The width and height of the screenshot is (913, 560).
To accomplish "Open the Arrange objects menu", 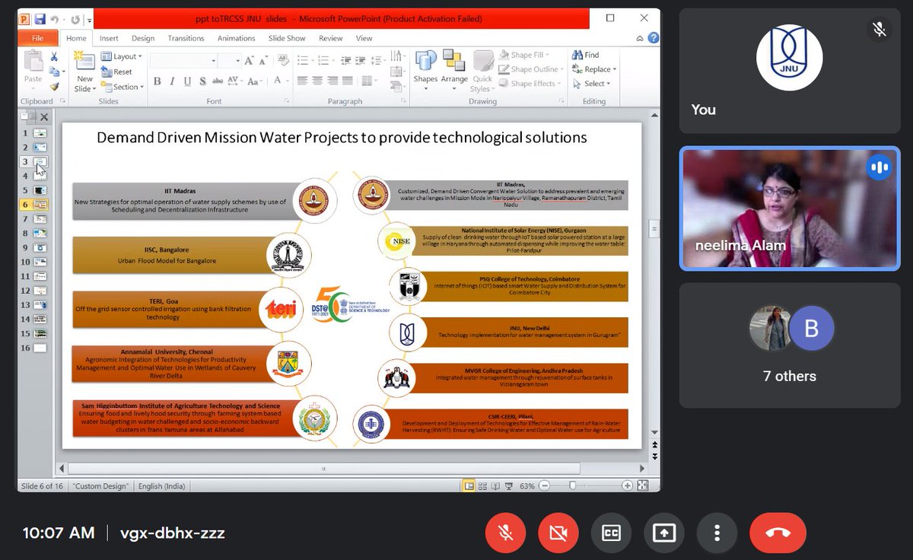I will [454, 68].
